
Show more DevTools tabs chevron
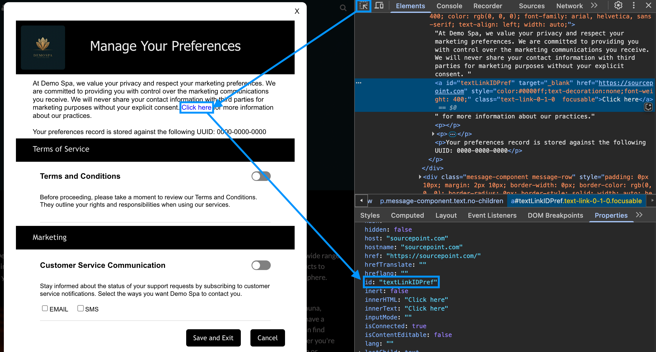(x=594, y=5)
